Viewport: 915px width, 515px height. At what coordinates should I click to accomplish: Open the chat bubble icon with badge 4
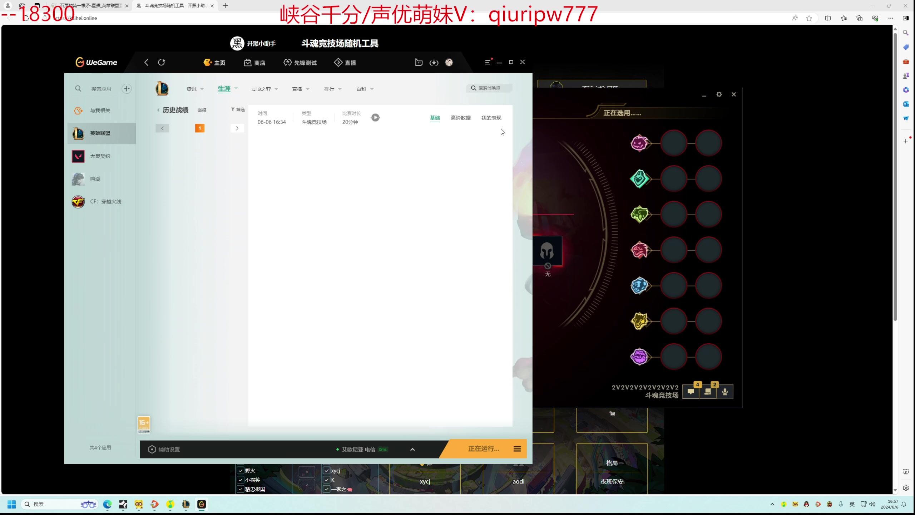click(x=691, y=392)
